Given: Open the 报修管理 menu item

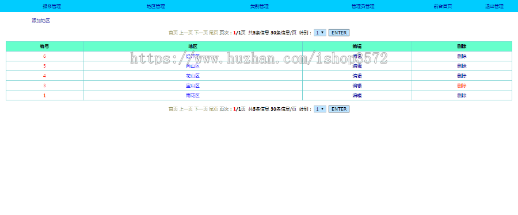Looking at the screenshot, I should point(52,6).
